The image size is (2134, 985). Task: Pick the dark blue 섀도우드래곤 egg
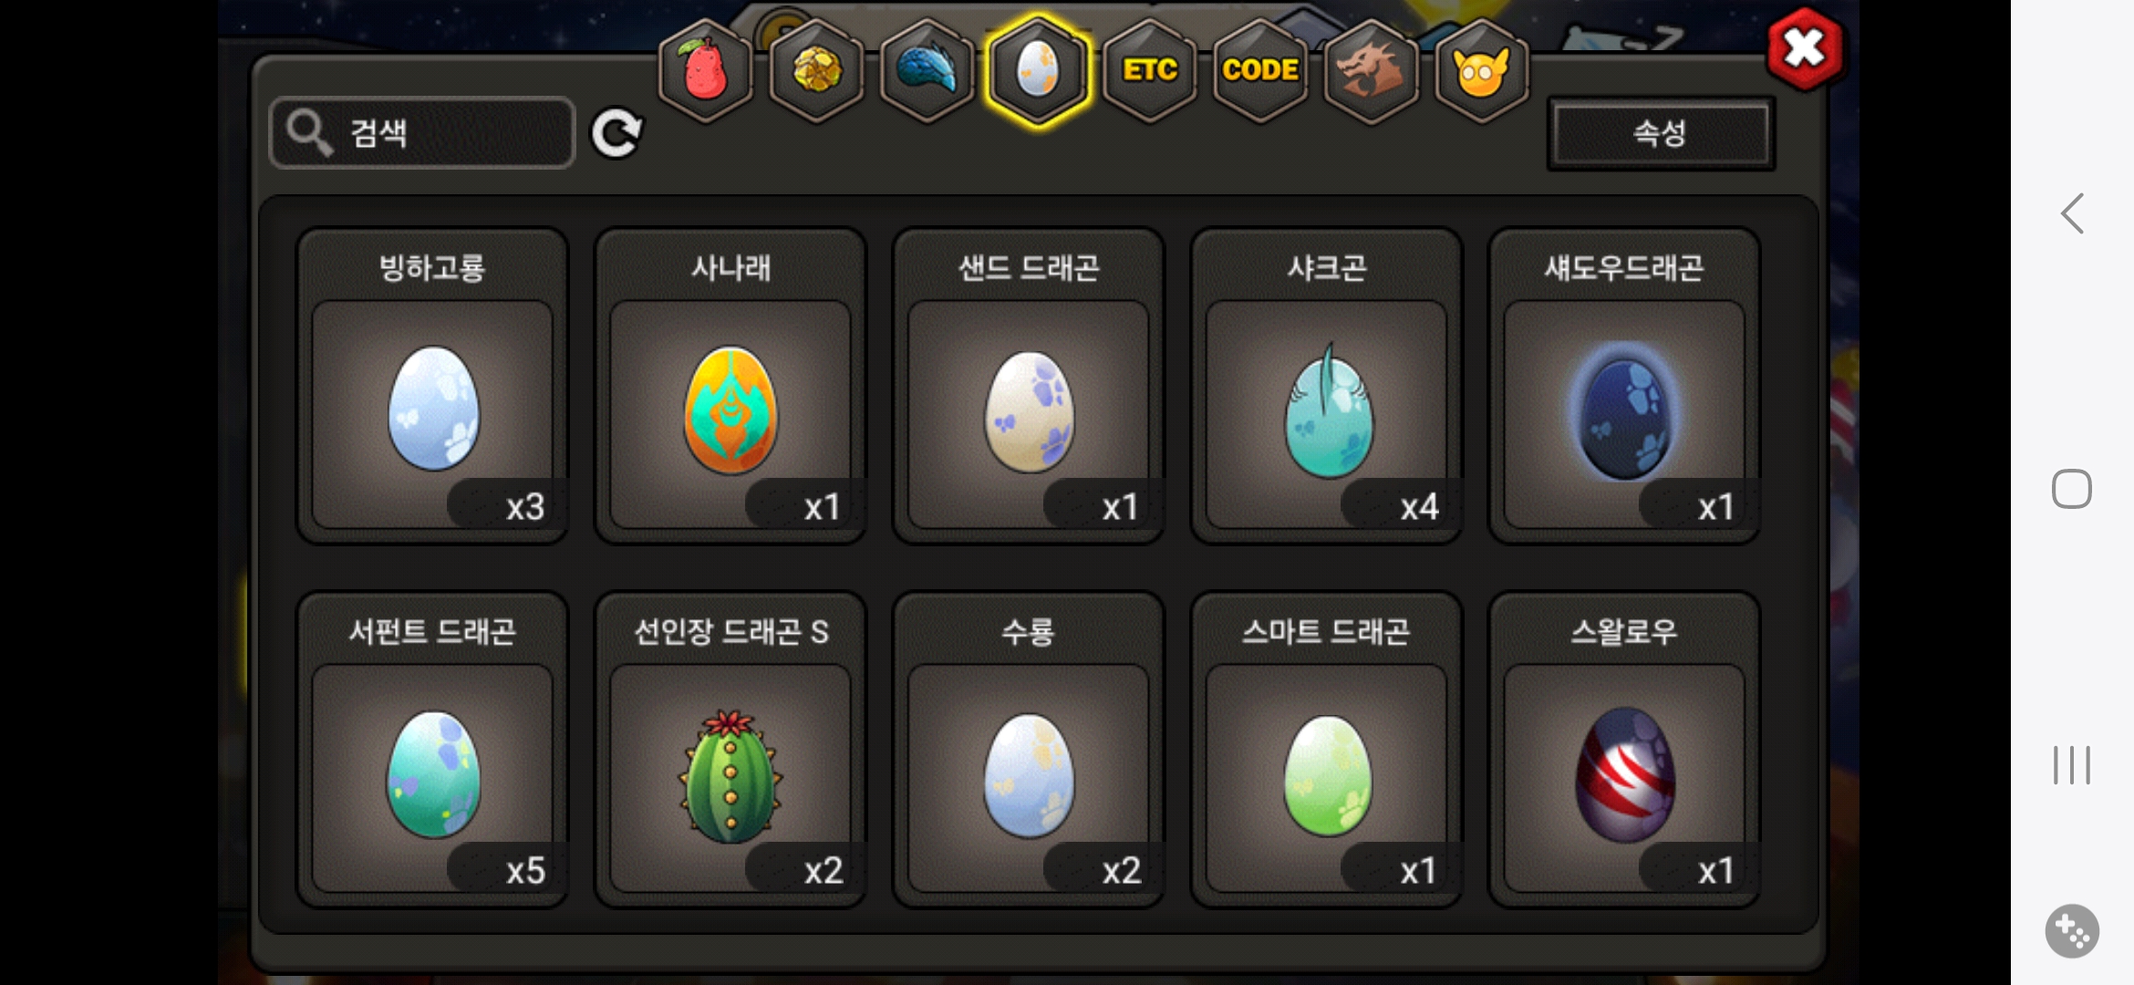(1624, 386)
